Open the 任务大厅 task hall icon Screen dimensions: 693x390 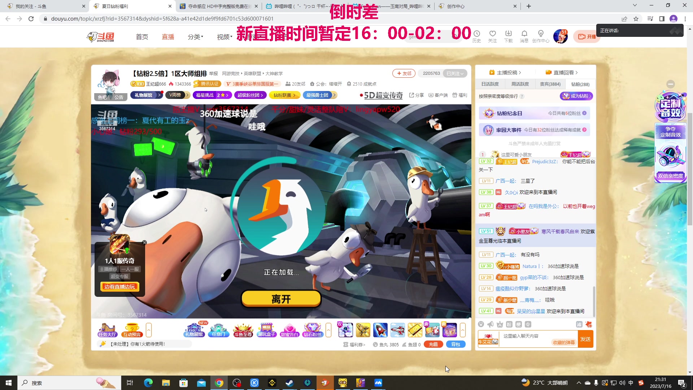[107, 330]
